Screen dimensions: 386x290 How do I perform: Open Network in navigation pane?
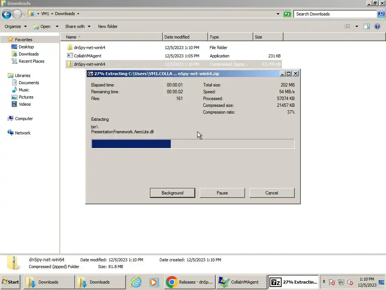23,133
